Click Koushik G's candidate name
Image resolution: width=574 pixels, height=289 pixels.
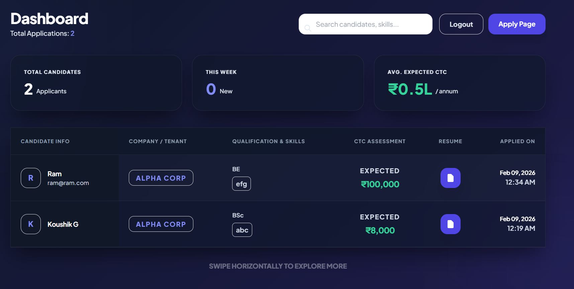pos(63,224)
